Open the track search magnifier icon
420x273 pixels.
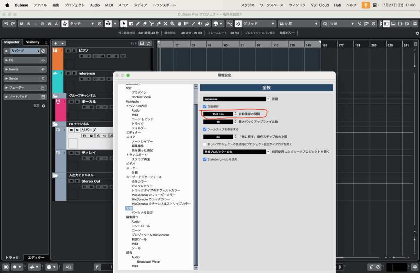click(x=148, y=43)
